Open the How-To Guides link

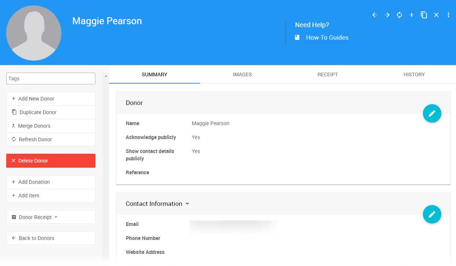click(327, 37)
